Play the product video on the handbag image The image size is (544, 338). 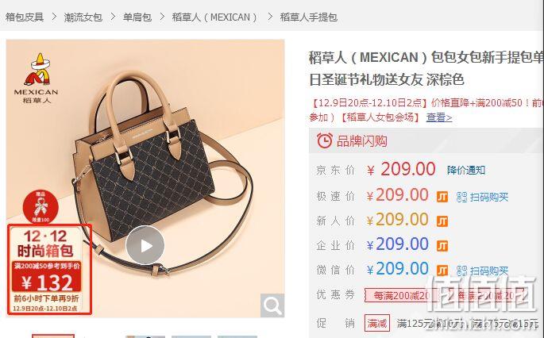coord(145,245)
